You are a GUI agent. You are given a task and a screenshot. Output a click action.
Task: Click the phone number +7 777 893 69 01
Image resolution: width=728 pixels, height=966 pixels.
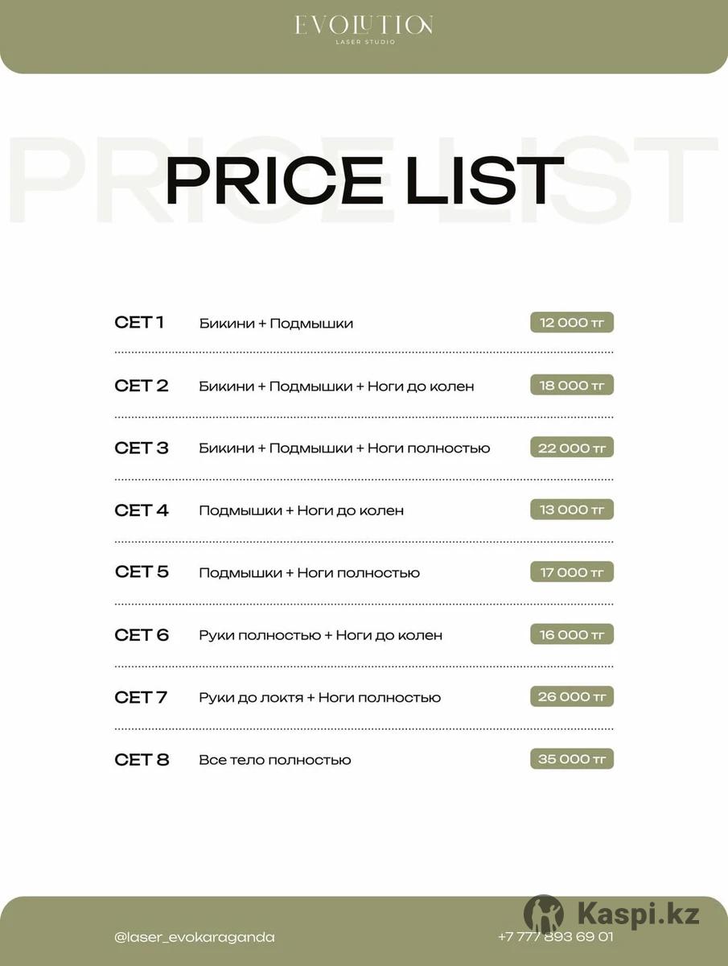(x=555, y=937)
